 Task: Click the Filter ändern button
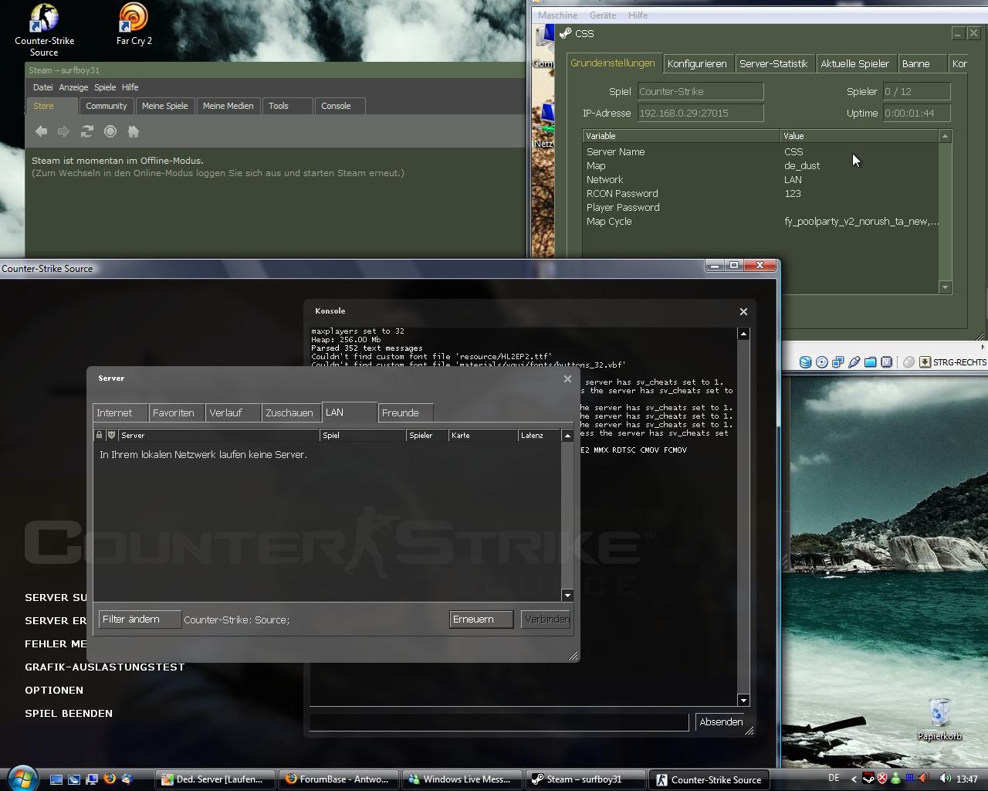coord(140,620)
